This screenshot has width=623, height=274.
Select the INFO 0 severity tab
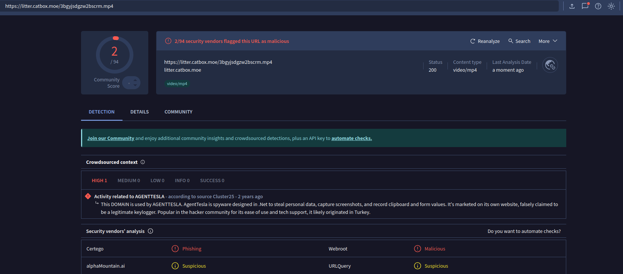click(x=182, y=181)
